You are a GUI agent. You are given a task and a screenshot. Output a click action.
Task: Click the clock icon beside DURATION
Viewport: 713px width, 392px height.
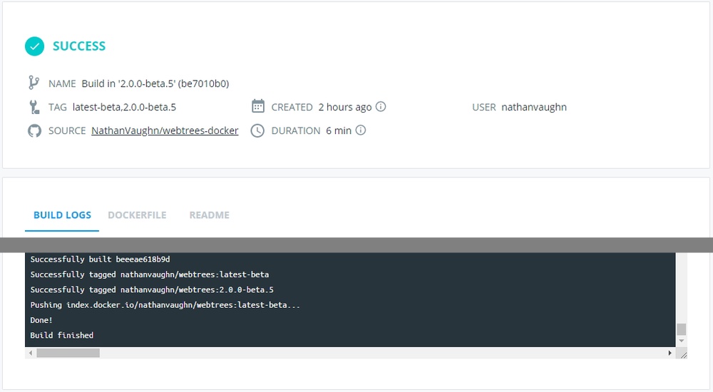[257, 131]
